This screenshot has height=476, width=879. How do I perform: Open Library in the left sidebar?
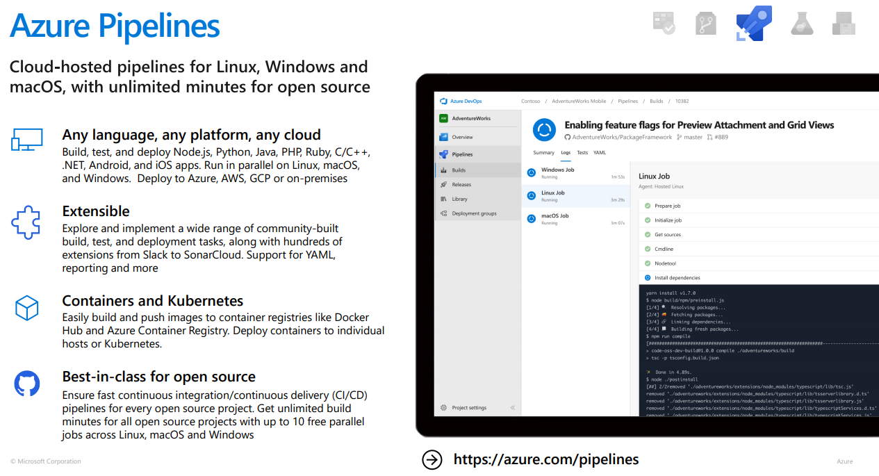tap(459, 199)
